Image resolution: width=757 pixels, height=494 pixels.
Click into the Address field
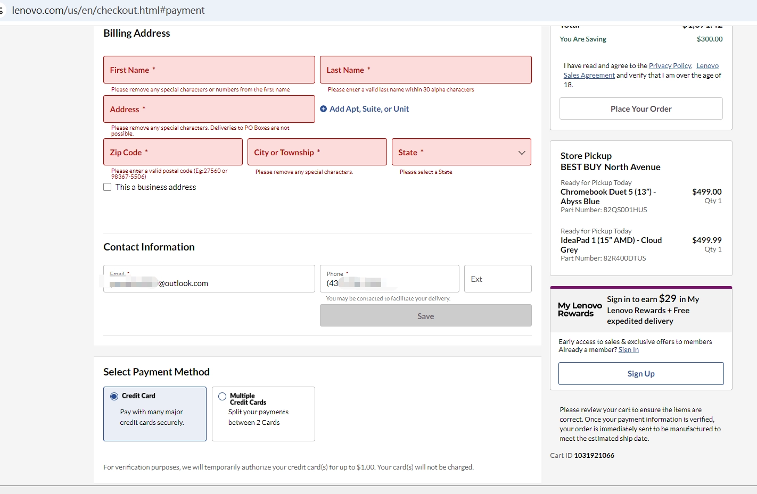click(209, 109)
